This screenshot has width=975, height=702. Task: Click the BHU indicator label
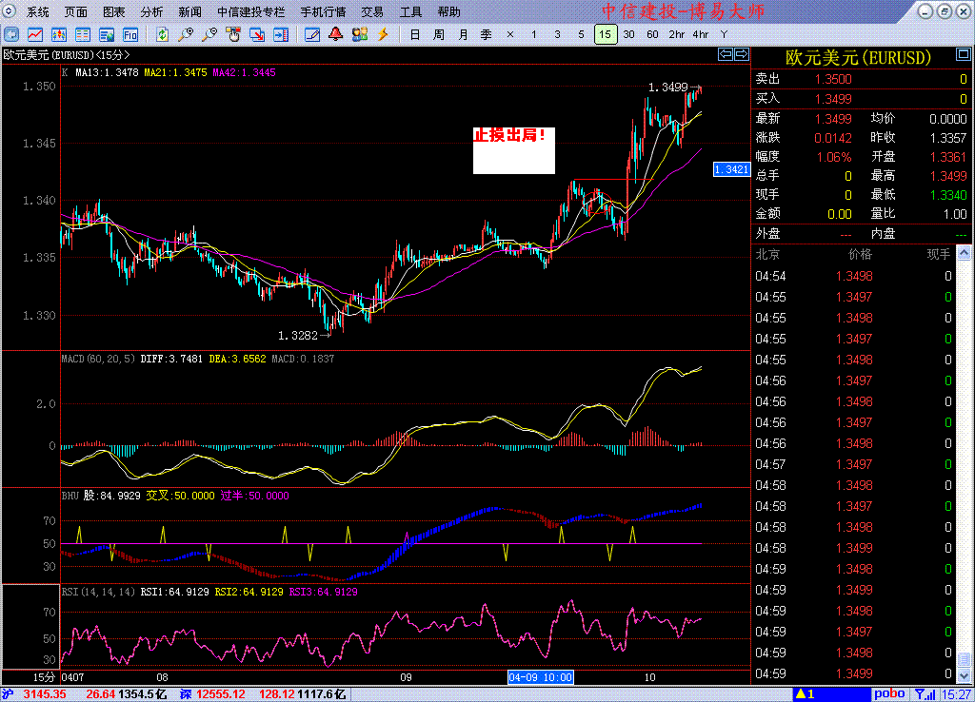coord(70,496)
